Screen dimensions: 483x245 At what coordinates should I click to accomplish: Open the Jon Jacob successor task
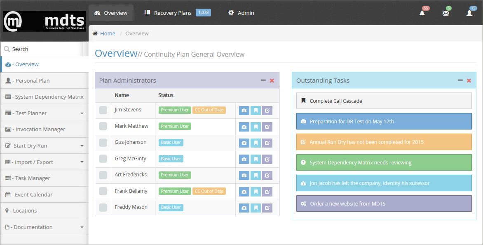(384, 183)
